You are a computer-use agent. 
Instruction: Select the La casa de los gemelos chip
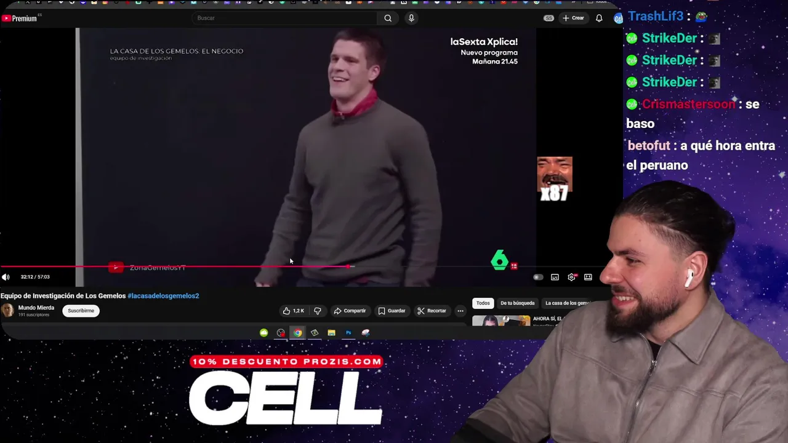pos(566,303)
